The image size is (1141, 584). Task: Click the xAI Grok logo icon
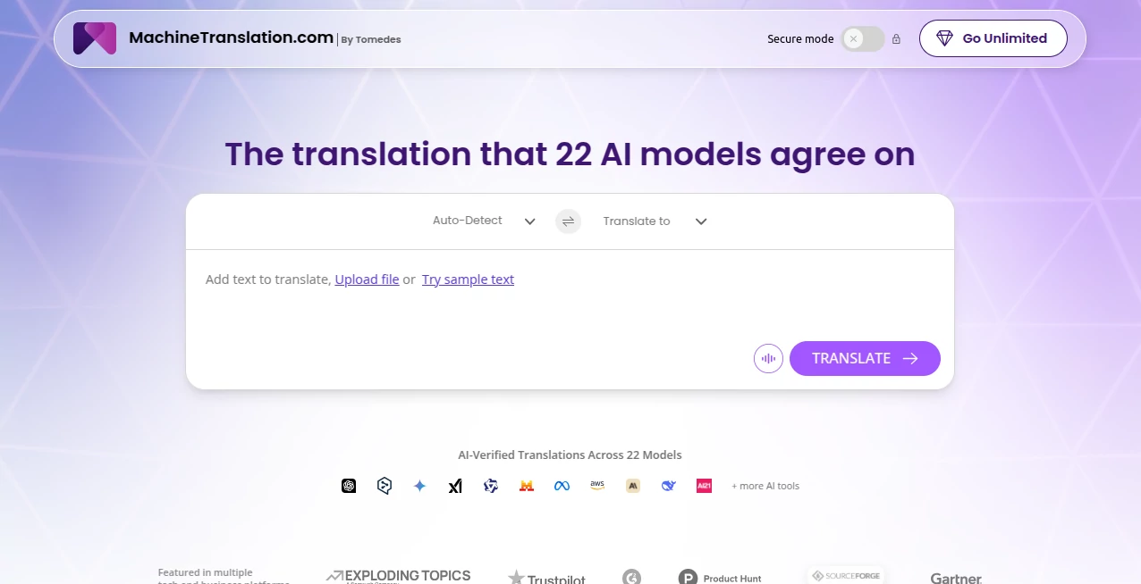tap(455, 486)
